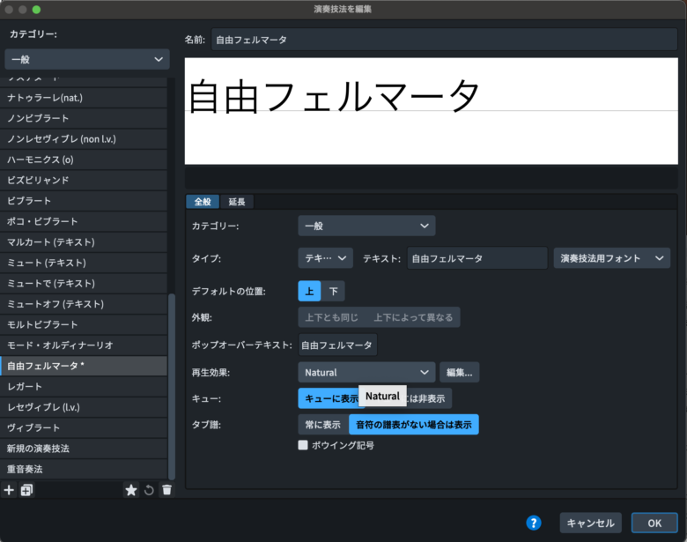Screen dimensions: 687x542
Task: Select レガート in the list
Action: 84,386
